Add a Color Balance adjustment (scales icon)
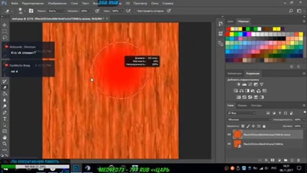 (x=241, y=91)
